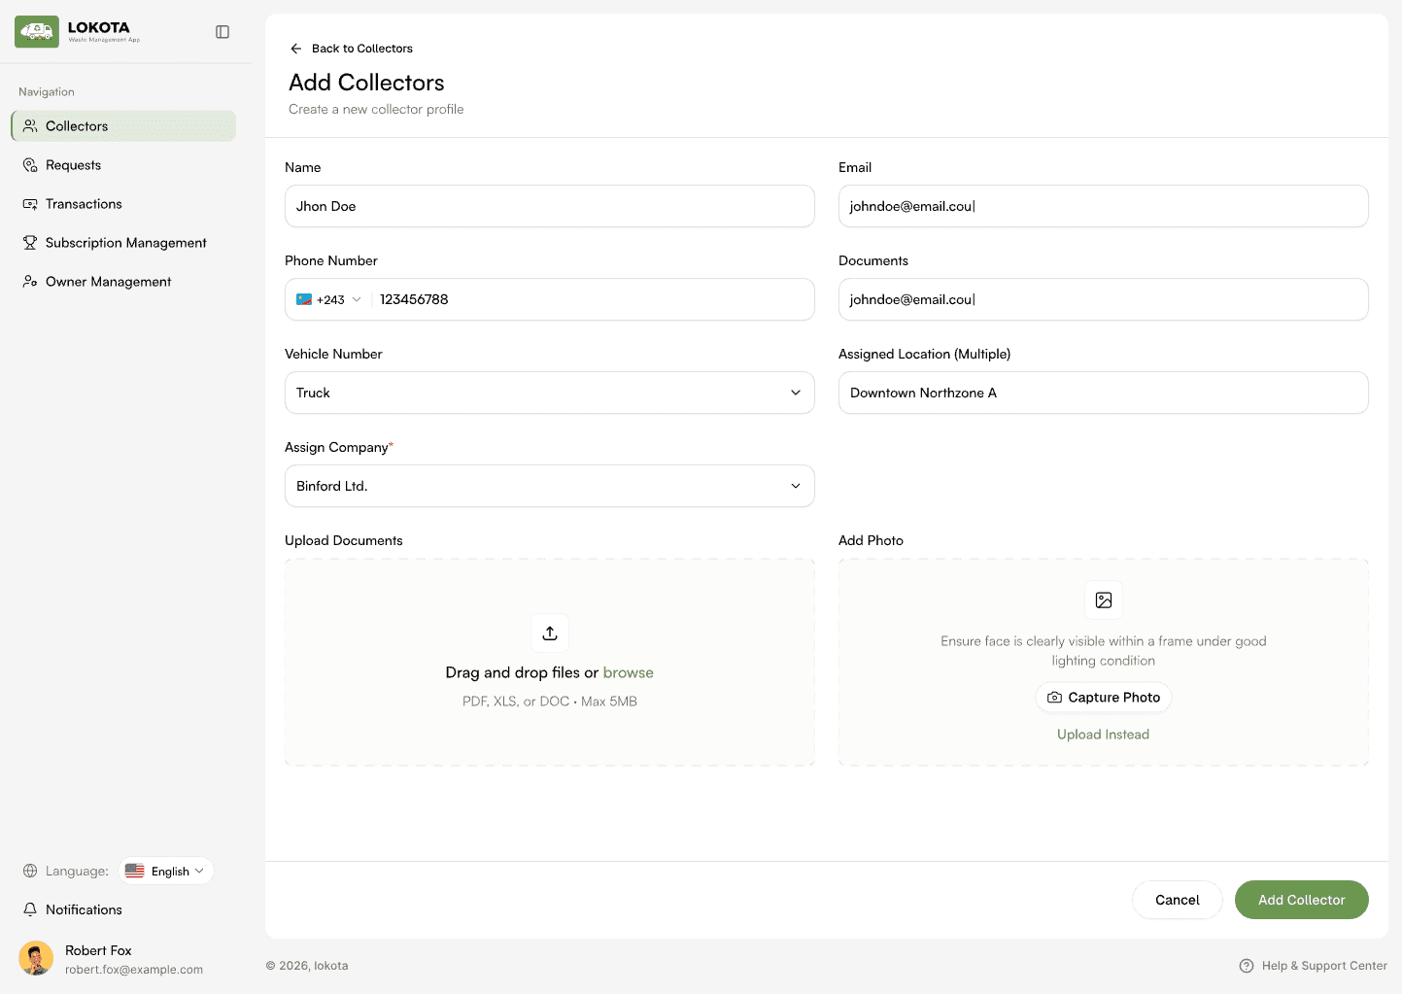Open the Help & Support Center link
1402x994 pixels.
(1314, 966)
